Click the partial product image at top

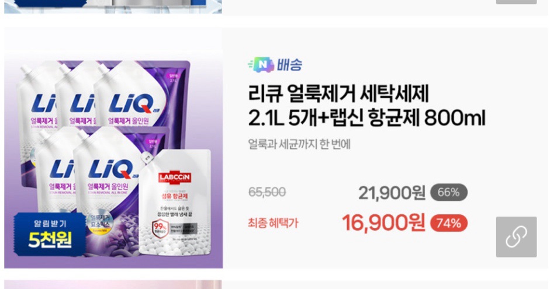click(x=113, y=6)
